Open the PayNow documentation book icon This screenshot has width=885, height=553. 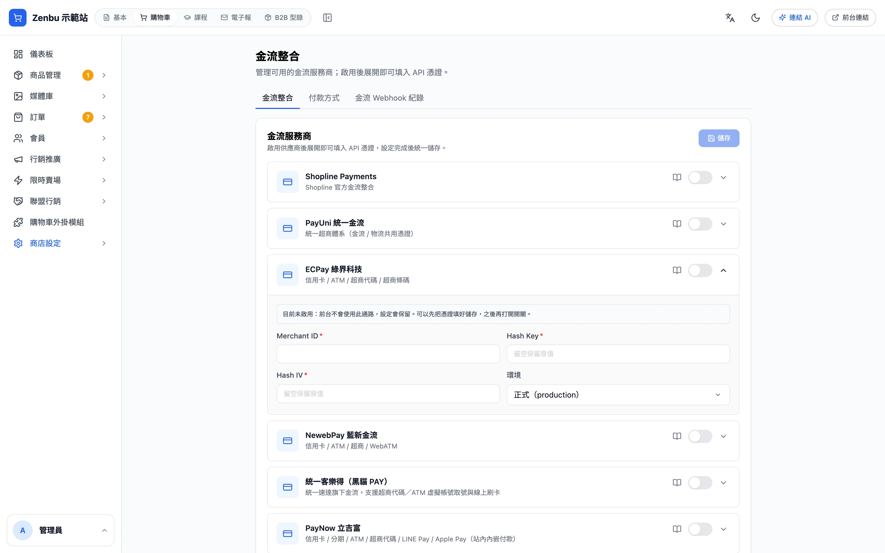click(x=677, y=529)
